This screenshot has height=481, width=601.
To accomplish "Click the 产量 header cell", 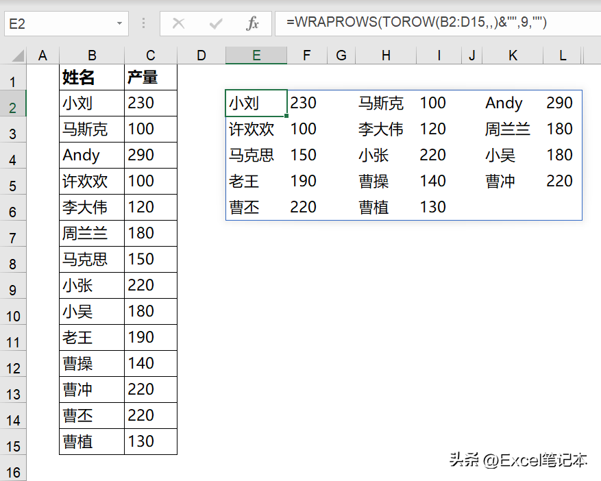I will [x=151, y=77].
